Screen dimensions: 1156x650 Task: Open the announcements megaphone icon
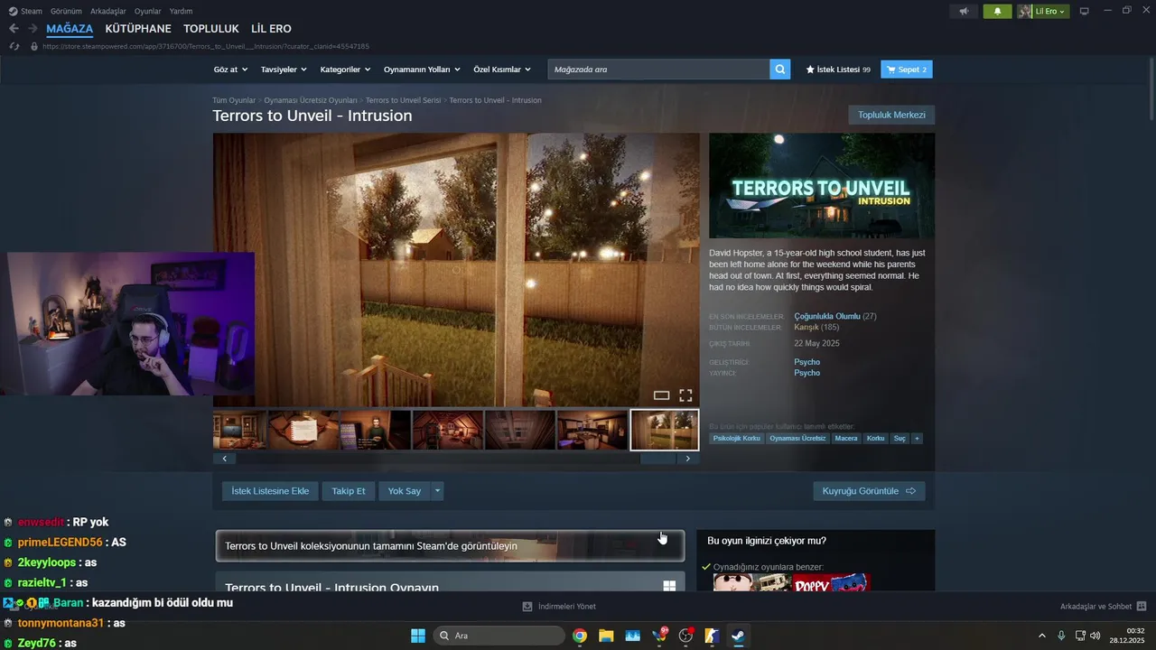[964, 11]
